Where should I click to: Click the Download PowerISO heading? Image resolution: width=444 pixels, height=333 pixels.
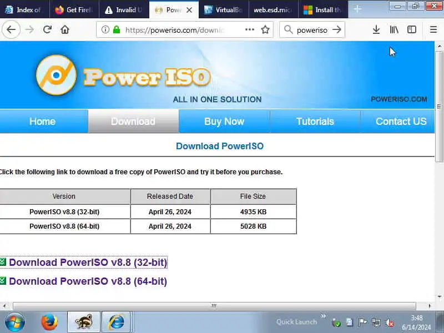pos(220,146)
